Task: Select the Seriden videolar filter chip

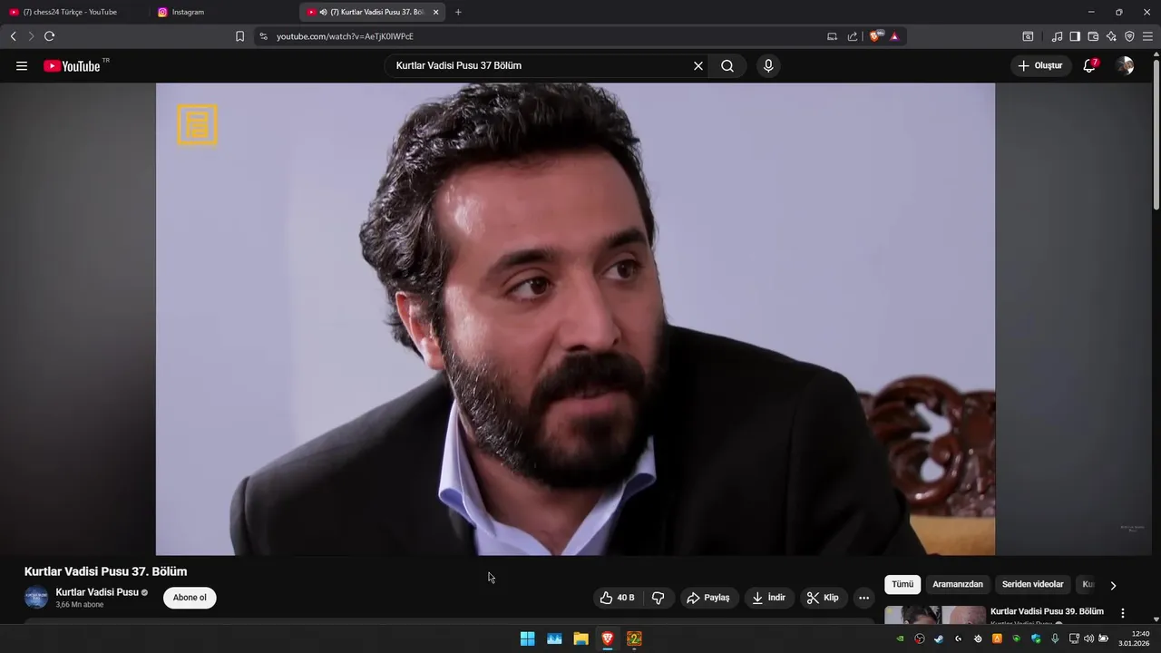Action: (x=1032, y=584)
